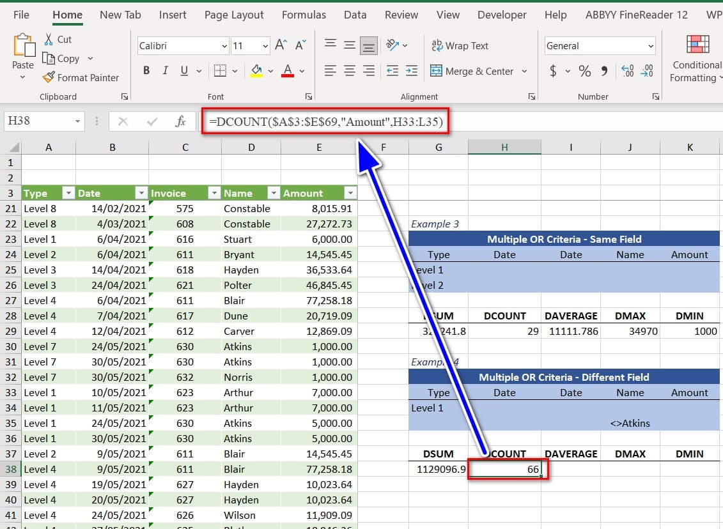Click the Format Painter icon
Image resolution: width=723 pixels, height=529 pixels.
tap(49, 77)
